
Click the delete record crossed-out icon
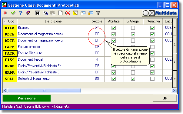(x=68, y=13)
